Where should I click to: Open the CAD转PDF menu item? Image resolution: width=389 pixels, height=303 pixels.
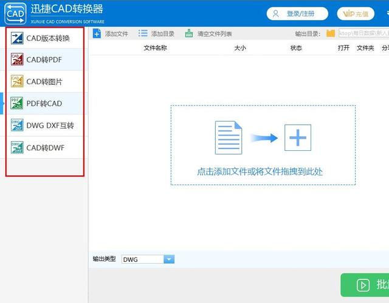[x=45, y=59]
